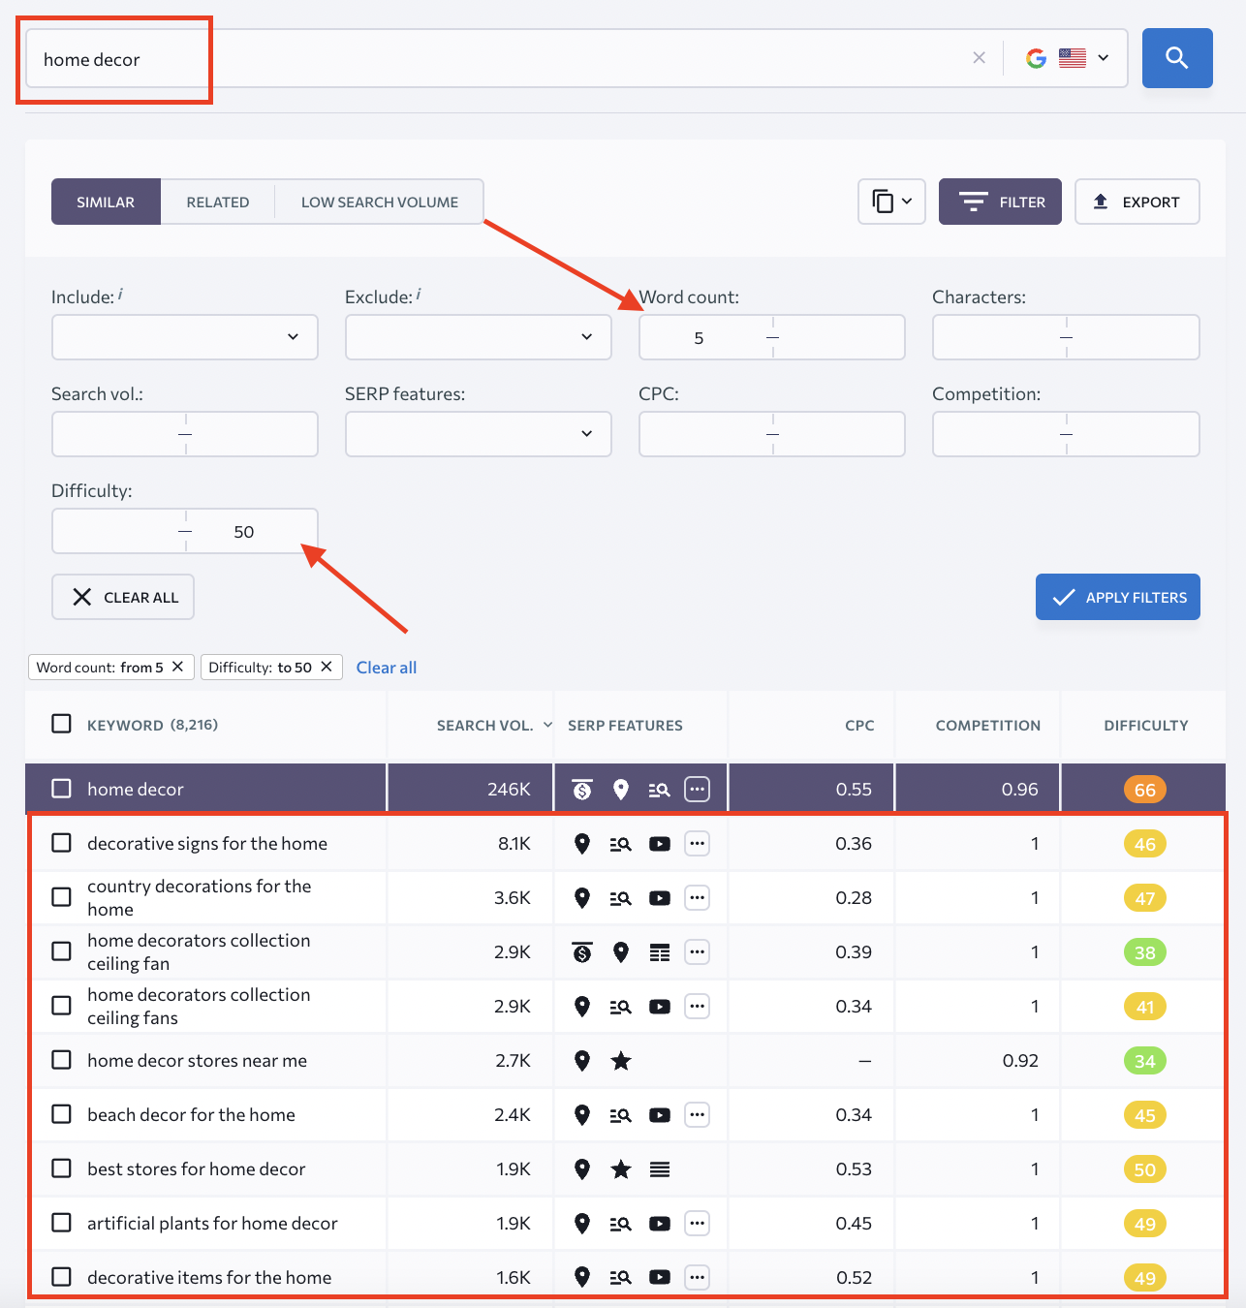Show more SERP features for country decorations row

tap(697, 898)
